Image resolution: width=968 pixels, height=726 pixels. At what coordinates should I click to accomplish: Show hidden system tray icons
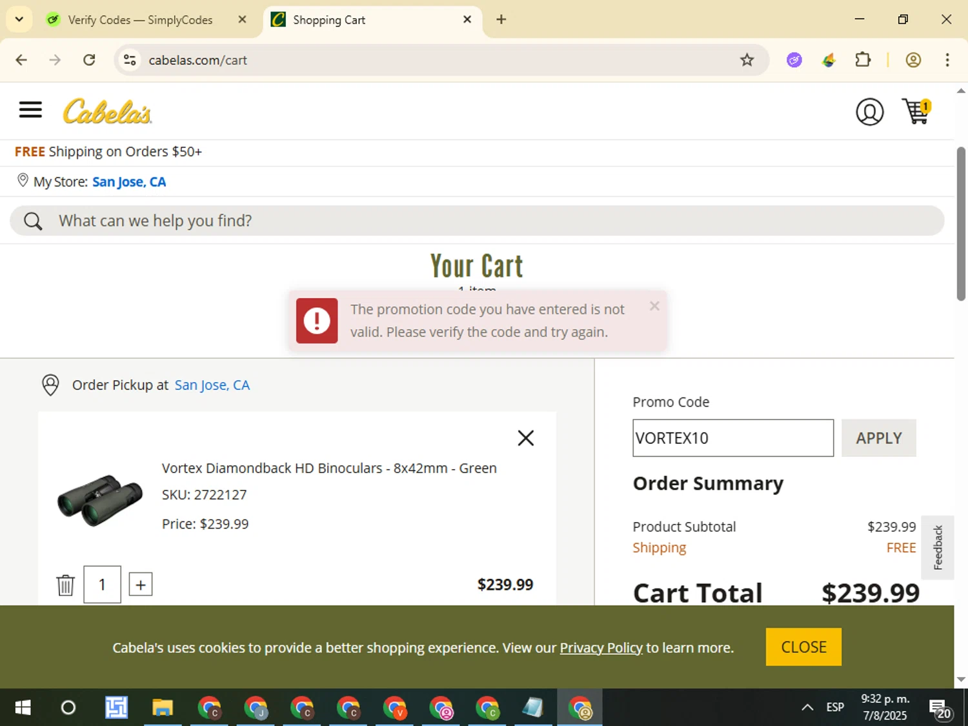tap(807, 708)
